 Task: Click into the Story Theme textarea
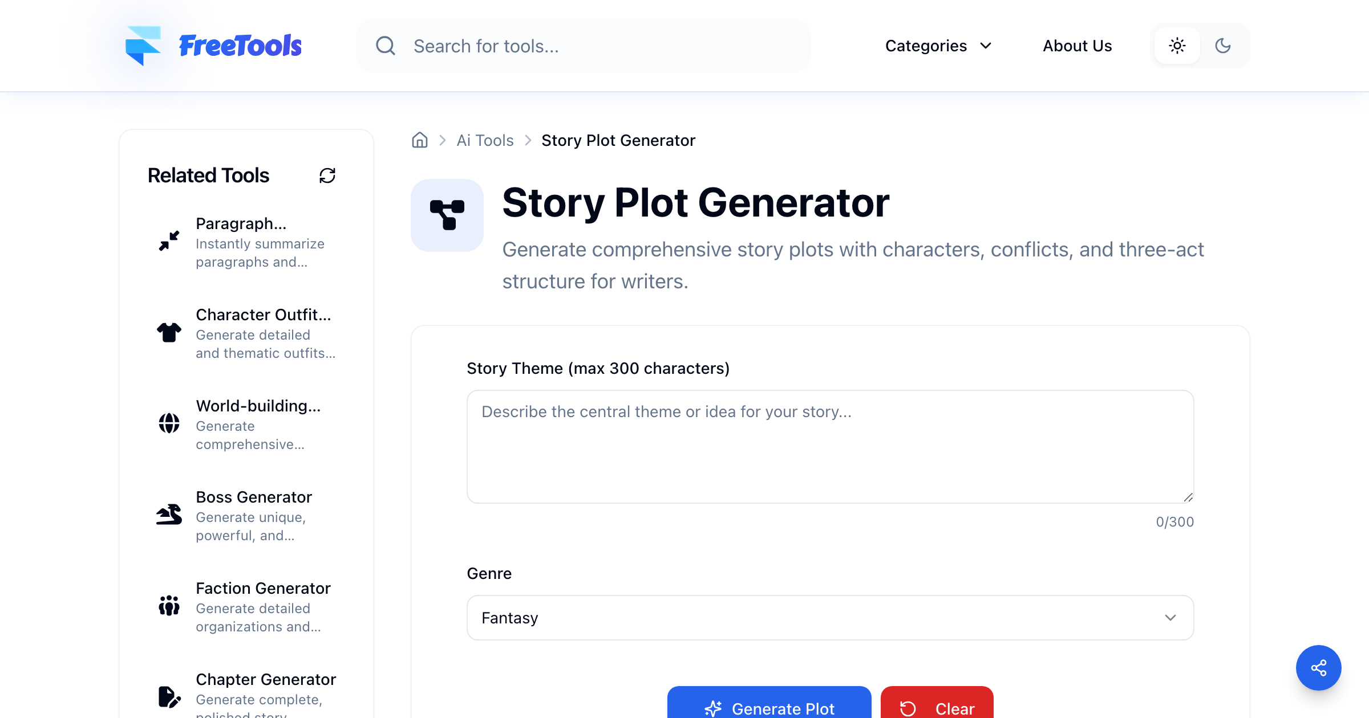tap(831, 447)
